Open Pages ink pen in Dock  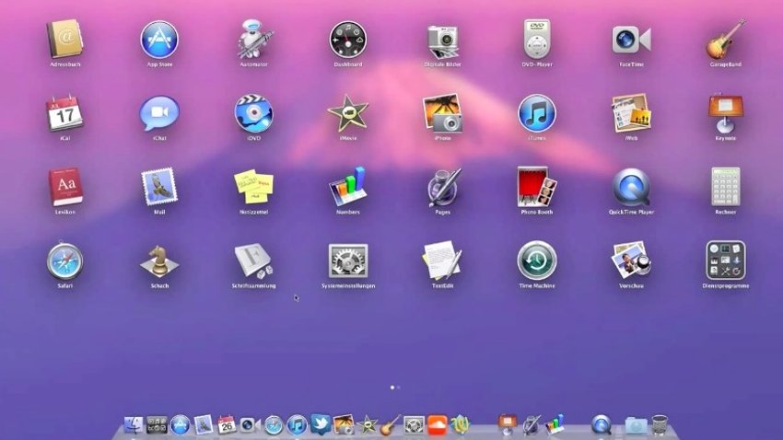coord(532,425)
